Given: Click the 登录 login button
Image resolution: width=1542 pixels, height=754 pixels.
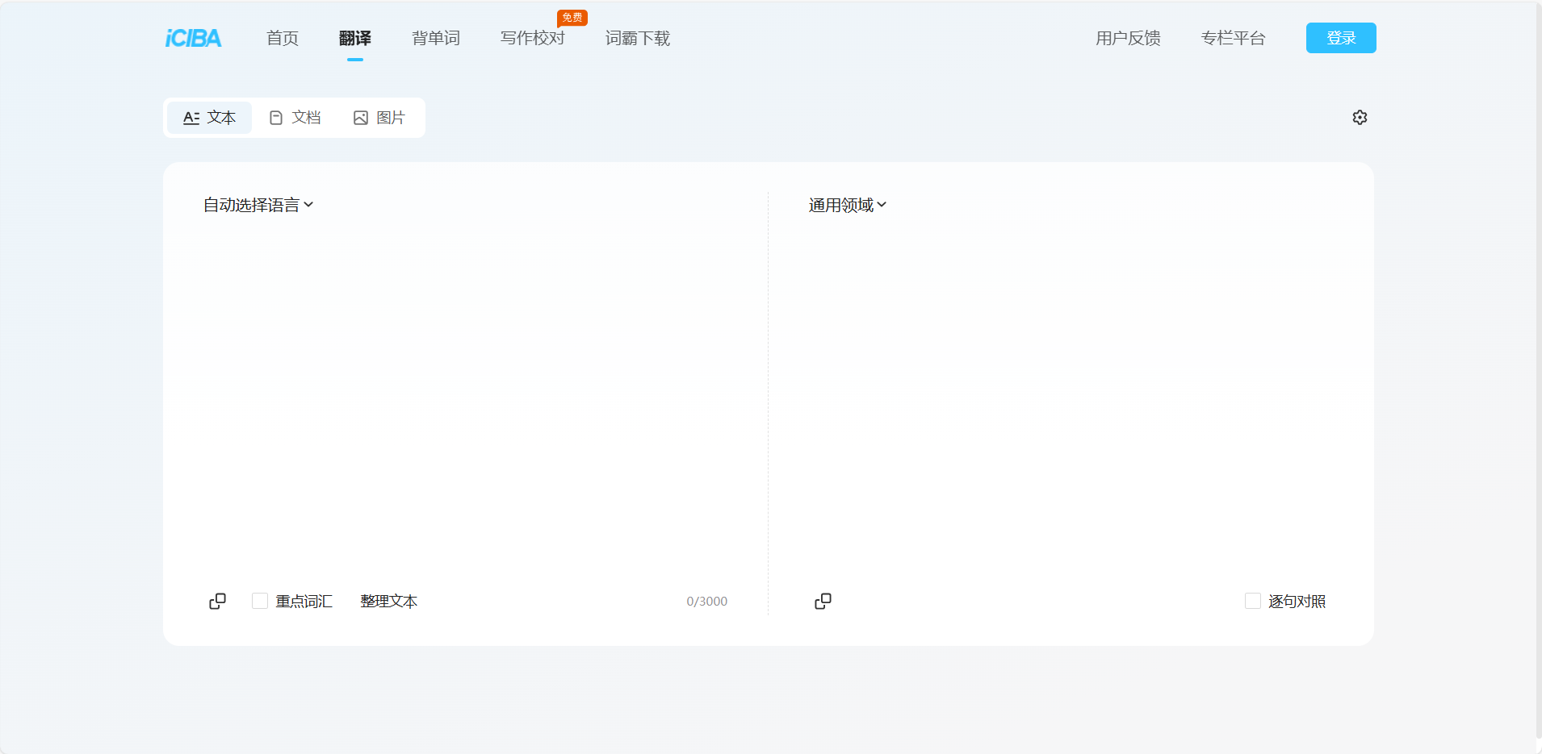Looking at the screenshot, I should (x=1341, y=38).
